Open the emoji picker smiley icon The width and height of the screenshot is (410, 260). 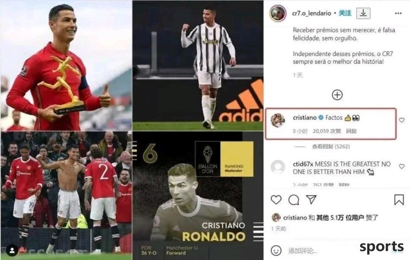tap(276, 251)
